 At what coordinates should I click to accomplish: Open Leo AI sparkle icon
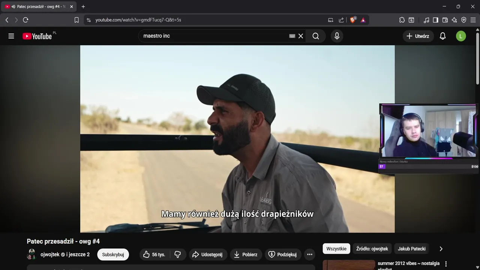[x=454, y=20]
